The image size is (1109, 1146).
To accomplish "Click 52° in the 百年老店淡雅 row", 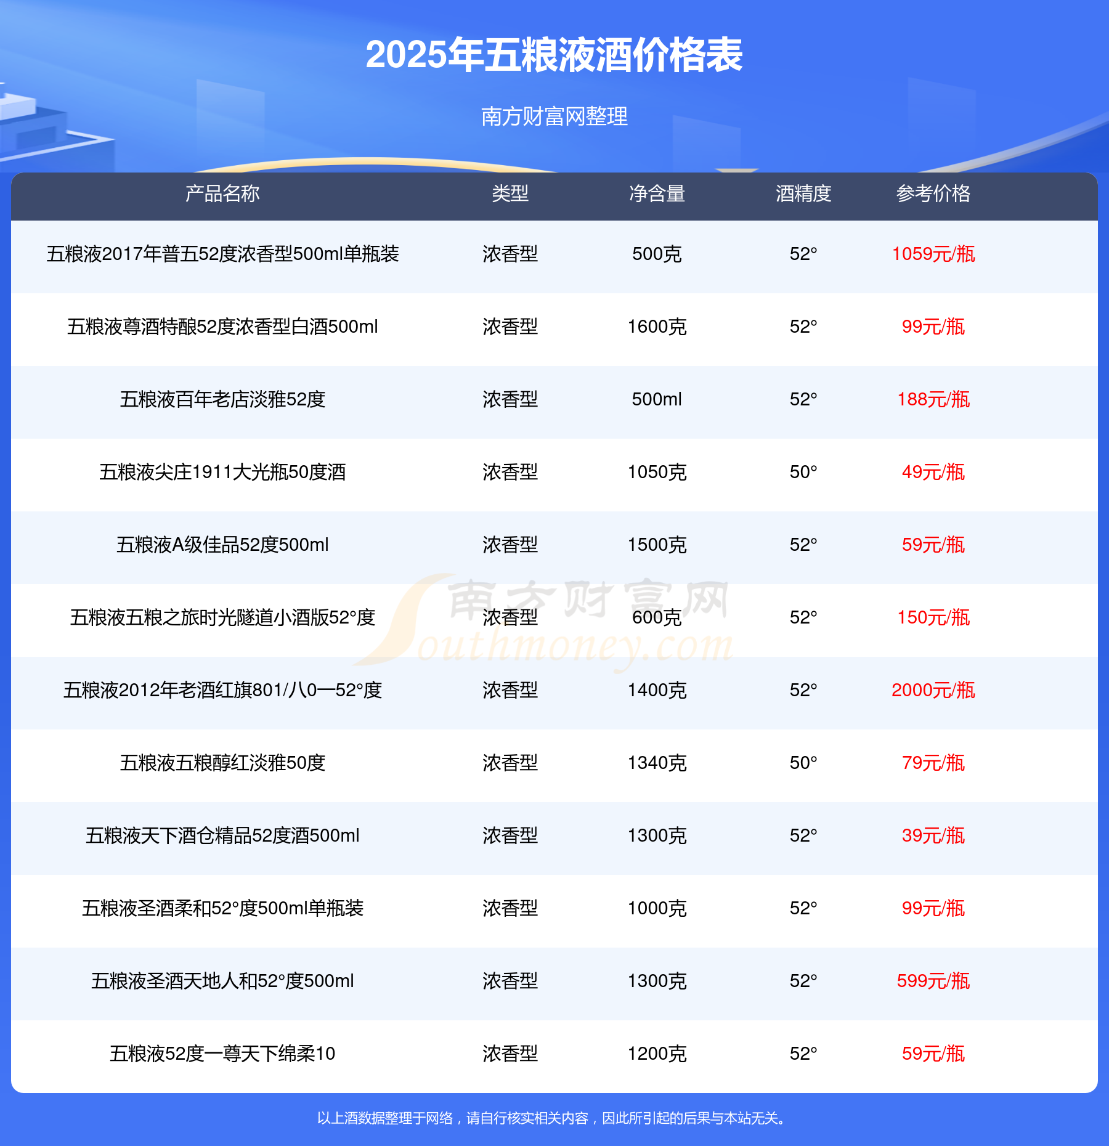I will (803, 399).
